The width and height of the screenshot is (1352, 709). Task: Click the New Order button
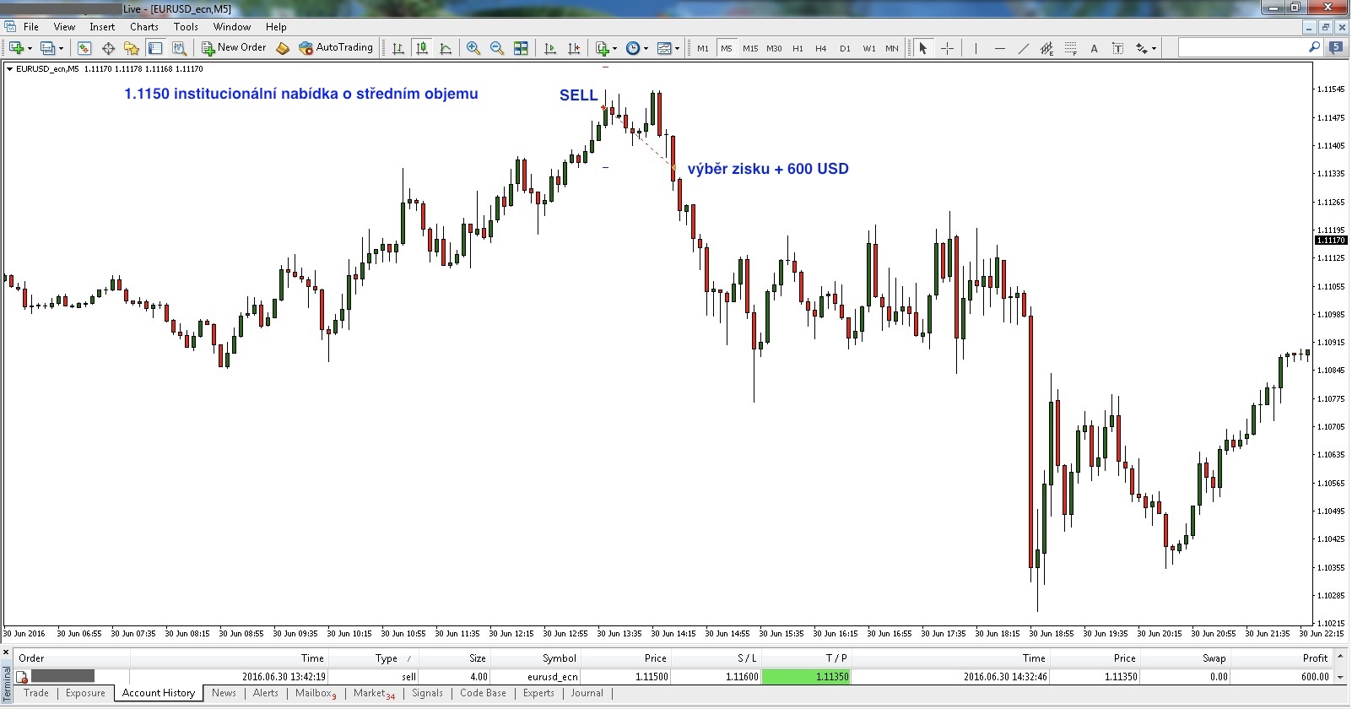[234, 48]
